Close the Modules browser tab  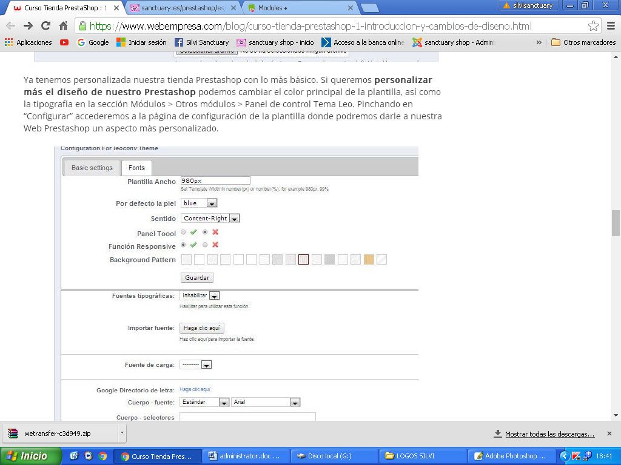pos(350,8)
